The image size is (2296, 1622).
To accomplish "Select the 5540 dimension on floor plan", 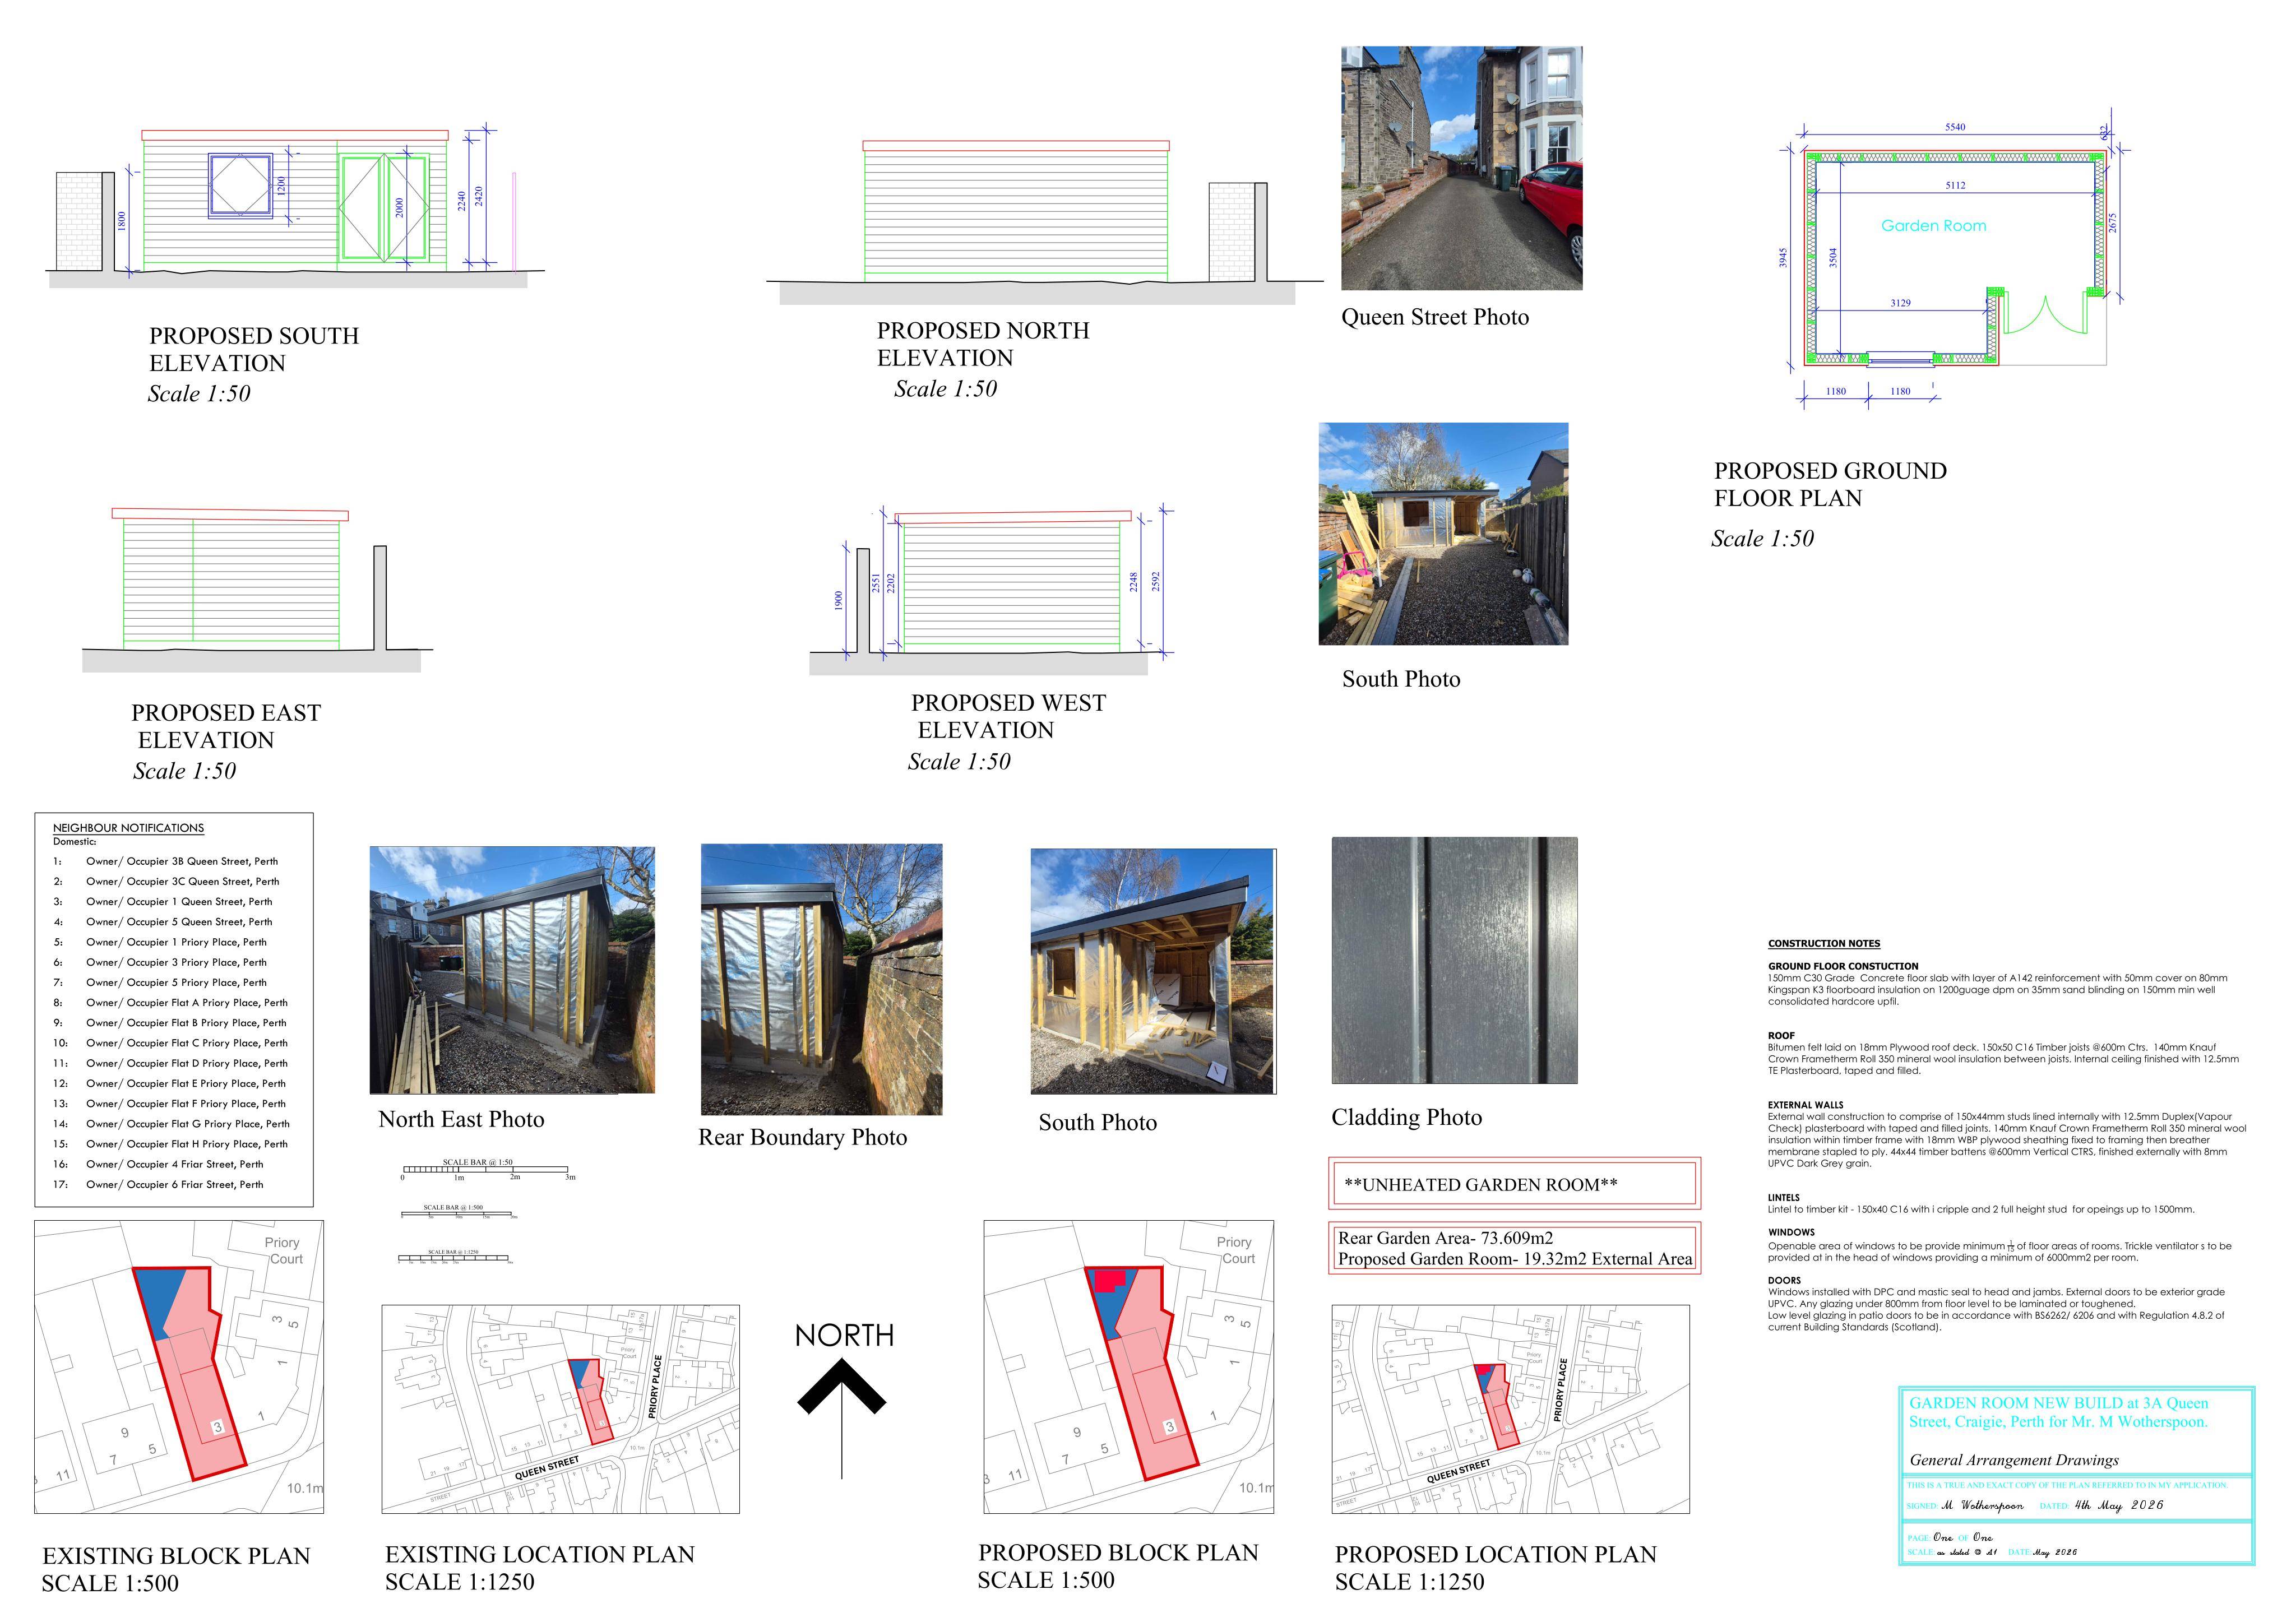I will pos(1955,127).
